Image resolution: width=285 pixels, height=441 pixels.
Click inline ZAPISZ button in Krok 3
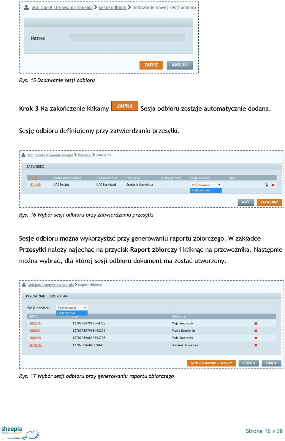pyautogui.click(x=125, y=106)
